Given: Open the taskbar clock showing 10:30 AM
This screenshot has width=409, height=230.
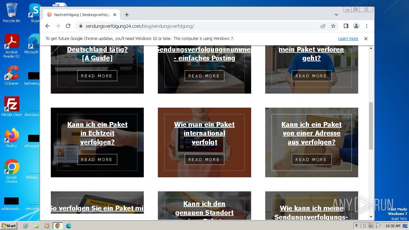Looking at the screenshot, I should tap(393, 226).
